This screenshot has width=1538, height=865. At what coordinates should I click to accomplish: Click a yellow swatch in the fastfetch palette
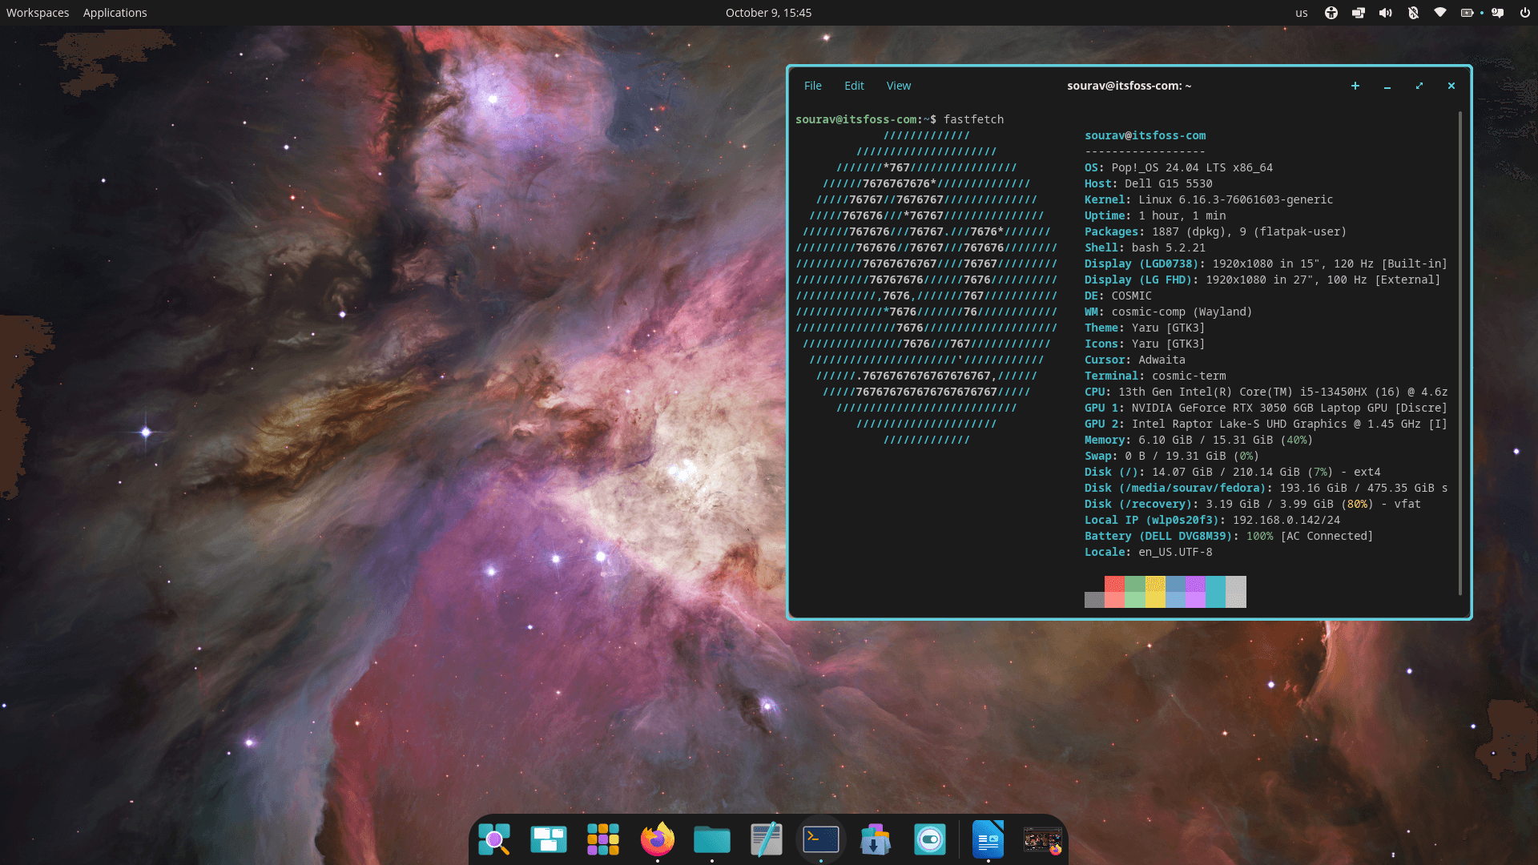click(1154, 592)
